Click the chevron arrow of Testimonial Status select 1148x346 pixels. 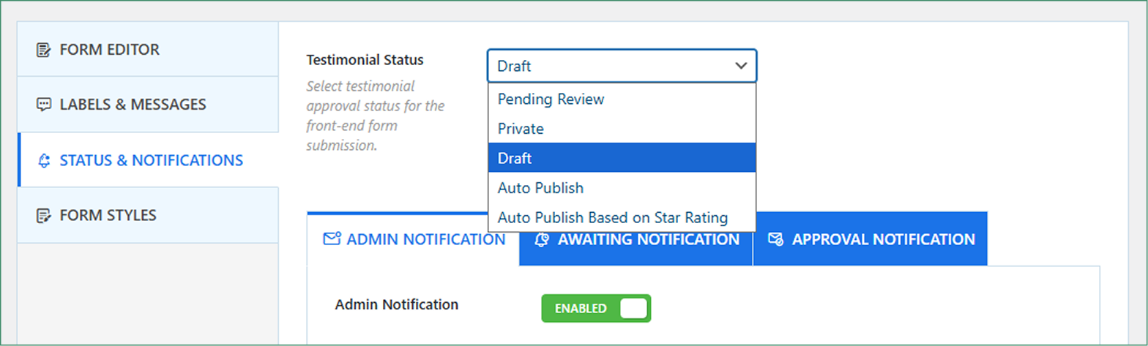click(740, 66)
